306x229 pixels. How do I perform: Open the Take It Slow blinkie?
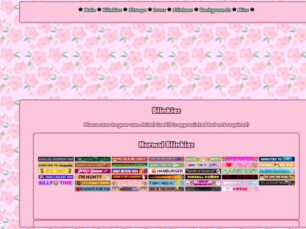point(129,183)
